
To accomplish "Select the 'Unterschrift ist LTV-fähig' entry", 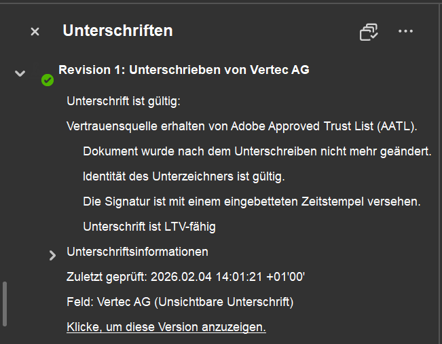I will pyautogui.click(x=149, y=227).
